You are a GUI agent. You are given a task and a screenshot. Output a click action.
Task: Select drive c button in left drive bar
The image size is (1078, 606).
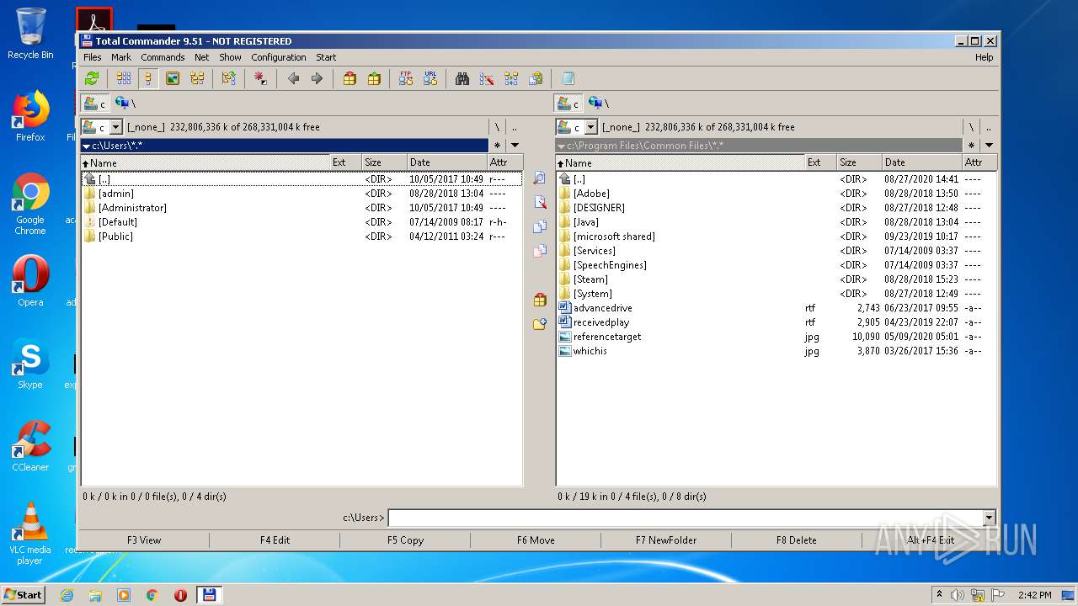tap(94, 104)
